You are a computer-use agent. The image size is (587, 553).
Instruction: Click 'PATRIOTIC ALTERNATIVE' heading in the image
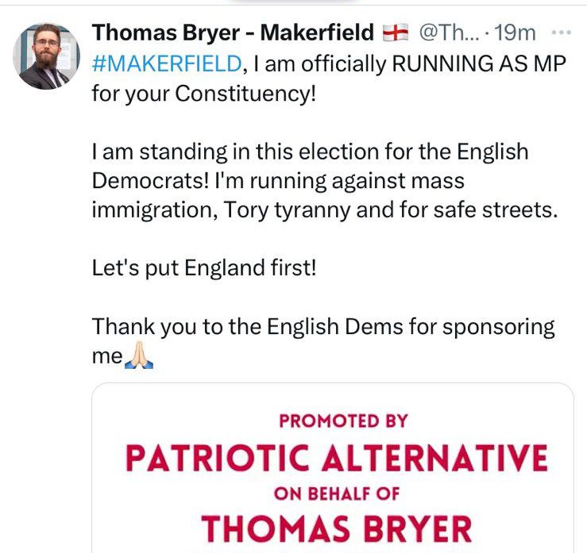click(x=337, y=458)
